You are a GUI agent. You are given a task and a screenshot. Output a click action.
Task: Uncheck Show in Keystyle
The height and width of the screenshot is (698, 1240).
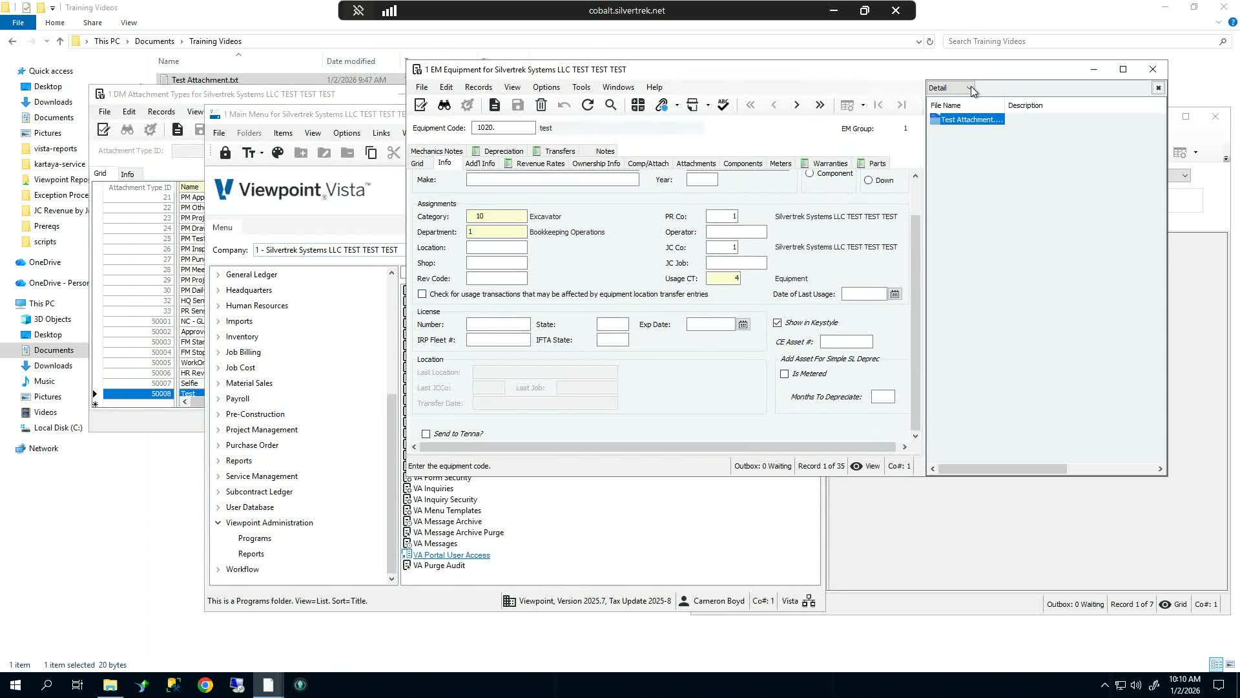point(778,323)
